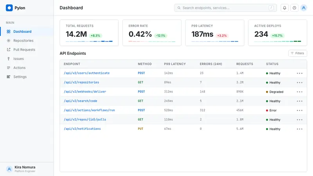Screen dimensions: 313x176
Task: Click the search magnifier icon
Action: [x=179, y=8]
